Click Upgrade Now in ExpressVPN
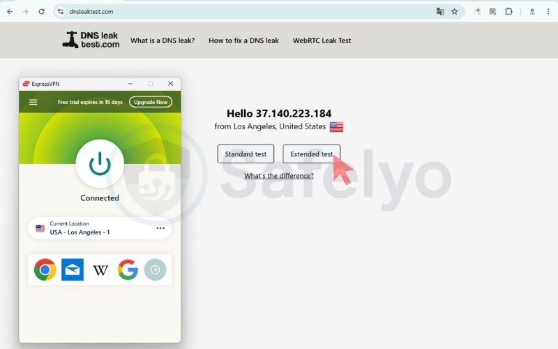Viewport: 558px width, 349px height. point(151,102)
